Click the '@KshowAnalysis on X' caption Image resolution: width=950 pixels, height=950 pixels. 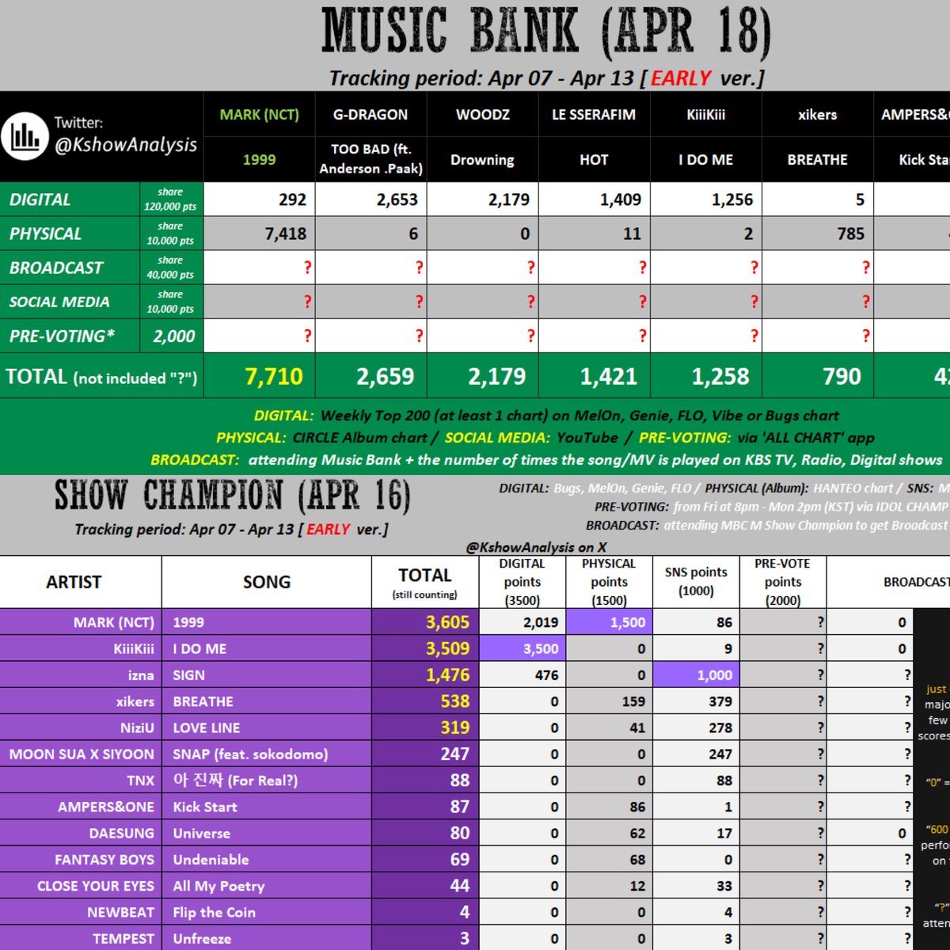(536, 547)
